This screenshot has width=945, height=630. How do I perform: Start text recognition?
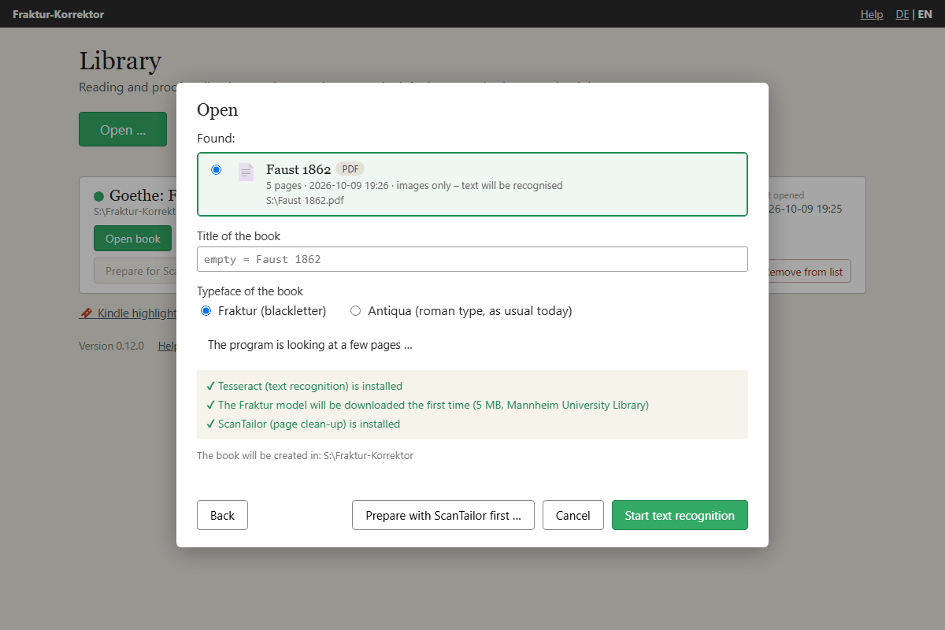[680, 515]
